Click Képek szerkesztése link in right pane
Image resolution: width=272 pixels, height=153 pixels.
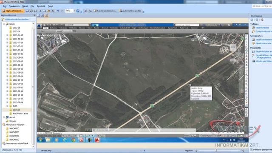click(x=263, y=40)
